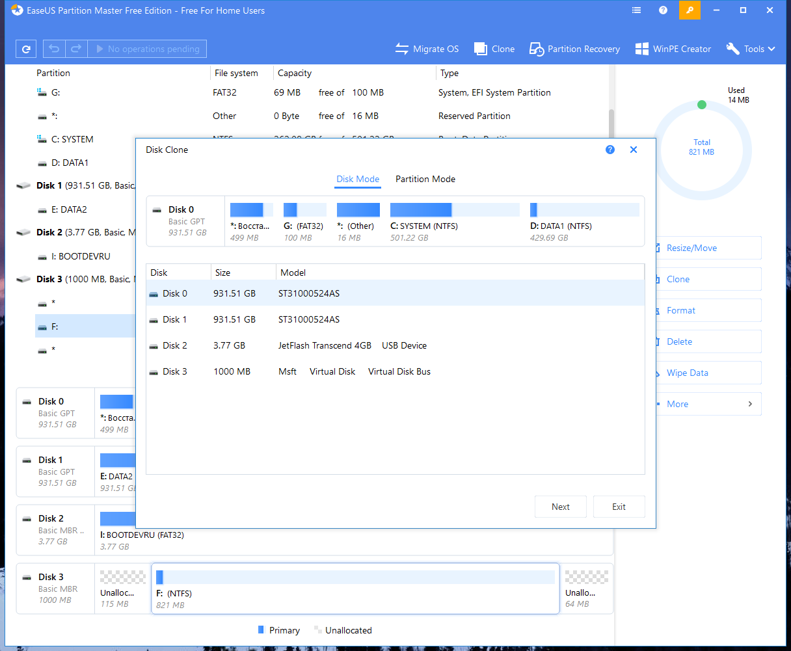Screen dimensions: 791x651
Task: Open the help icon in the title bar
Action: pyautogui.click(x=663, y=10)
